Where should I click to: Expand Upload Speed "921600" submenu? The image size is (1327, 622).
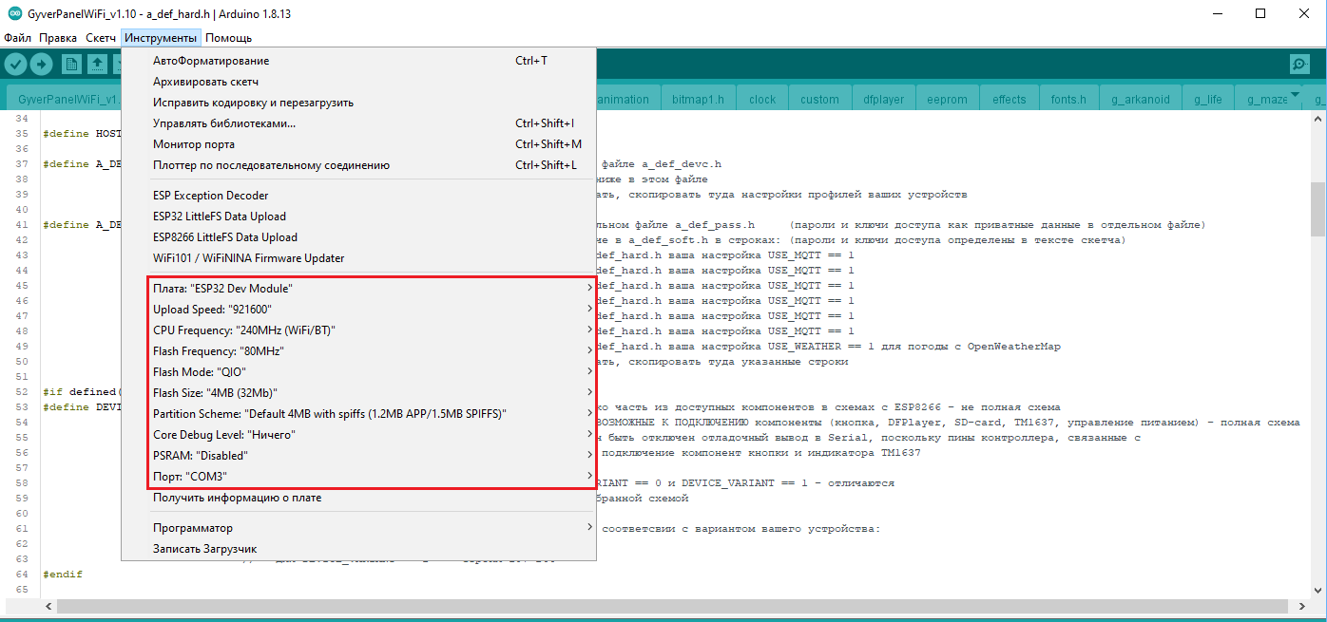pos(358,309)
